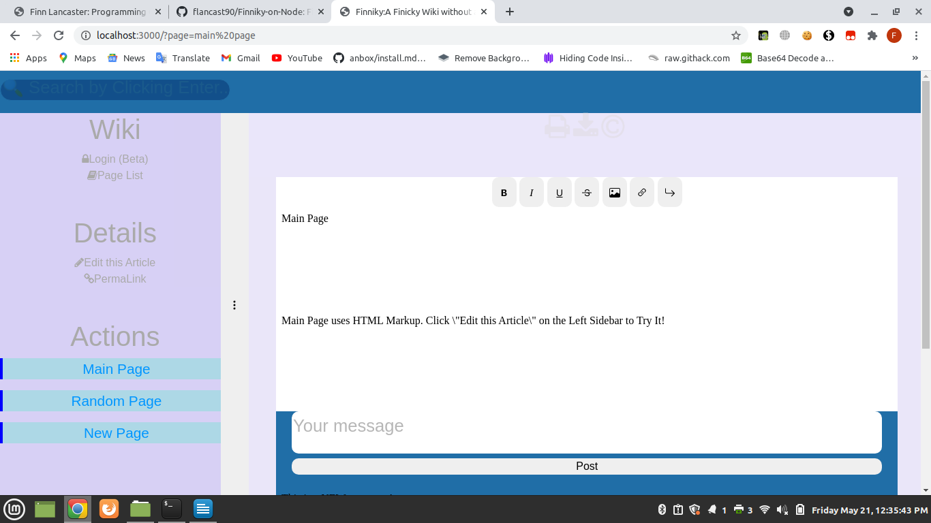This screenshot has width=931, height=523.
Task: Open the Chrome profile avatar F
Action: point(894,35)
